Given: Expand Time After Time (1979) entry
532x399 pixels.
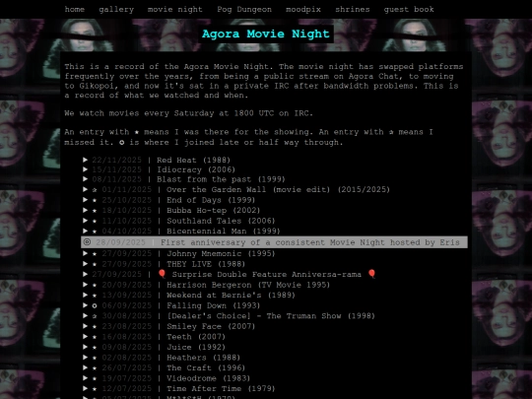Looking at the screenshot, I should point(86,388).
